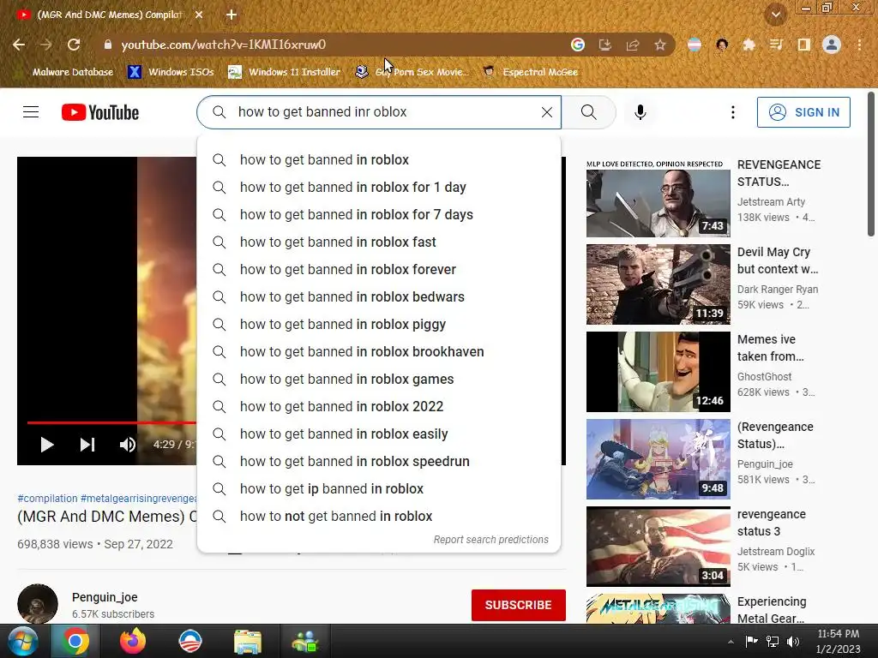The image size is (878, 658).
Task: Click the system tray volume icon
Action: pos(793,642)
